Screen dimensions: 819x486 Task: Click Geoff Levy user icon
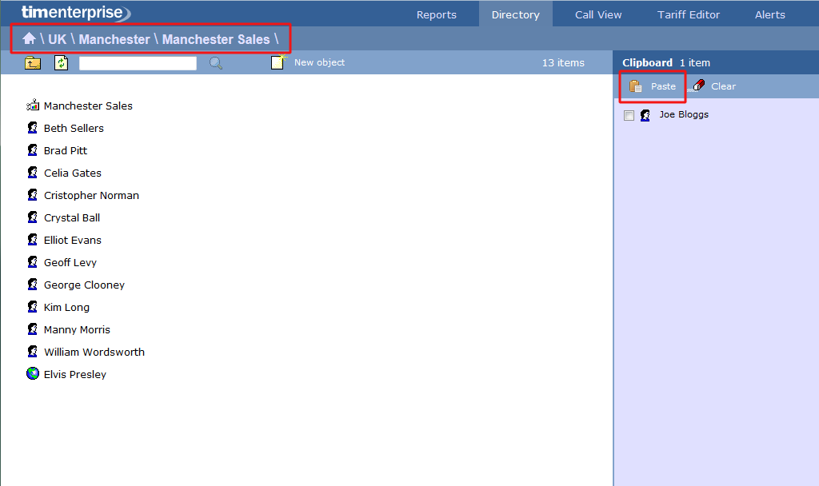tap(32, 262)
